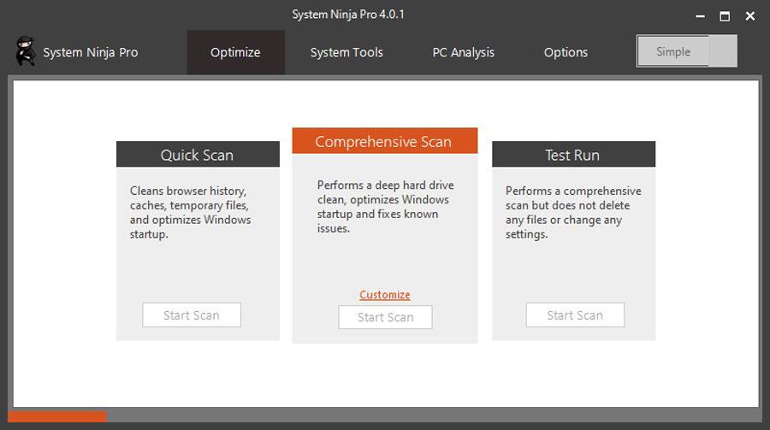Maximize the System Ninja Pro window
The width and height of the screenshot is (770, 430).
pyautogui.click(x=725, y=16)
